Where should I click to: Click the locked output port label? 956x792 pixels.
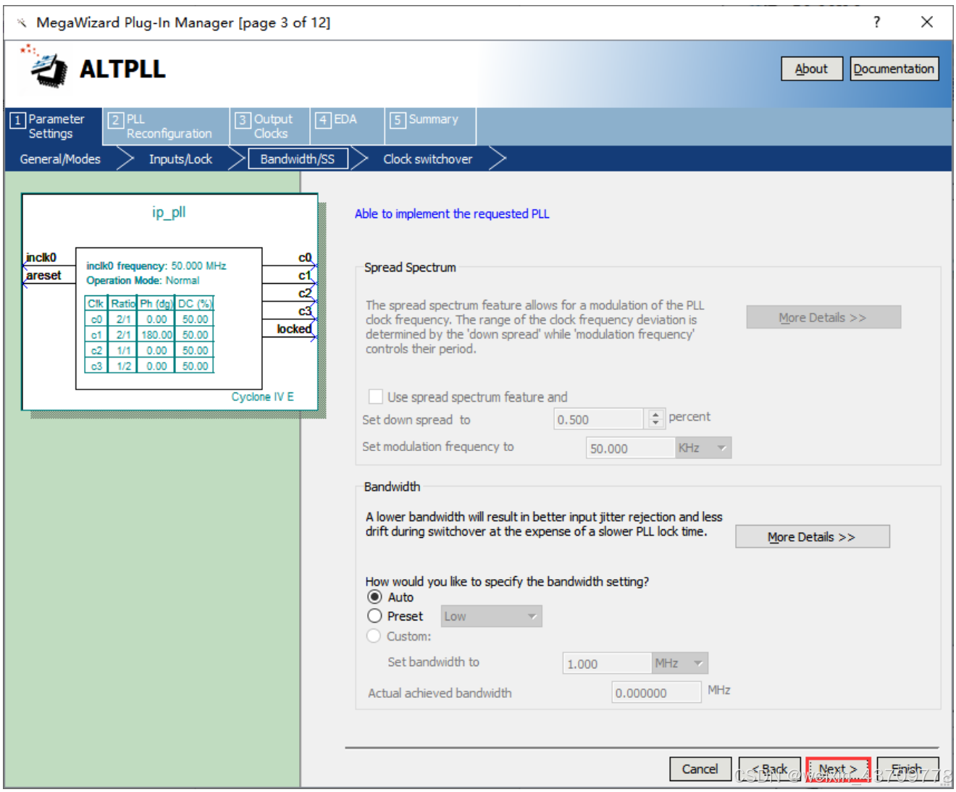[x=294, y=329]
